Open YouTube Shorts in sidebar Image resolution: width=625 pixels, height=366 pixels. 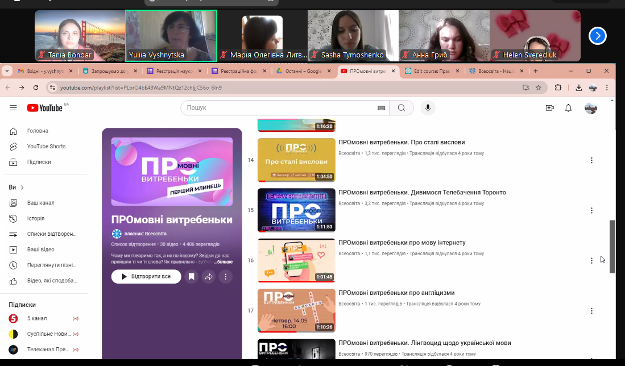(46, 146)
